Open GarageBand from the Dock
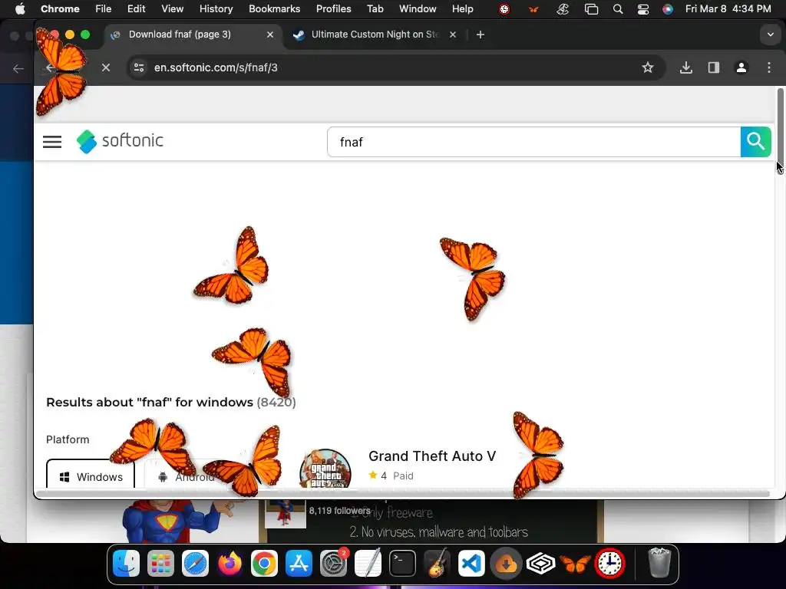 [437, 564]
